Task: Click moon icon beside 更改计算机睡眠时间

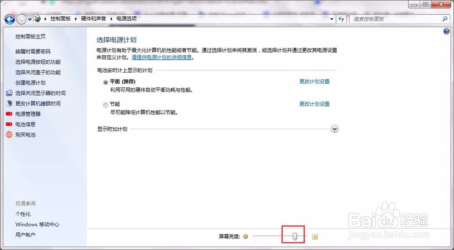Action: pyautogui.click(x=10, y=103)
